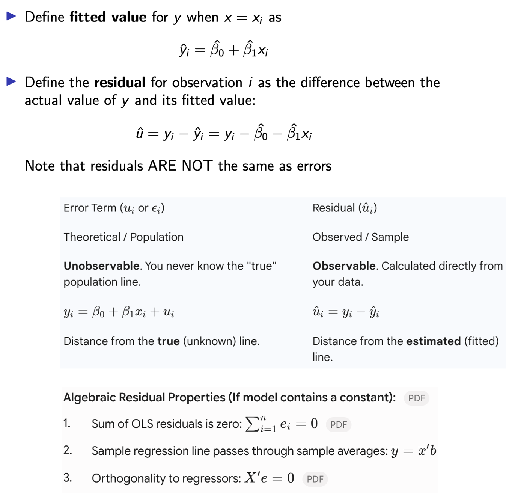Click 'Distance from the estimated (fitted) line' cell

[x=406, y=349]
